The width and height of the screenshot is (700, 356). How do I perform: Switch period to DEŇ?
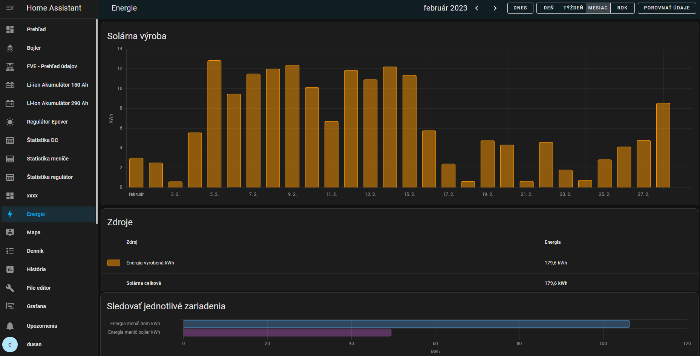point(548,8)
